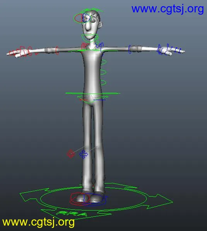Screen dimensions: 207x231
Task: Click the red wrist circle control
Action: point(30,51)
